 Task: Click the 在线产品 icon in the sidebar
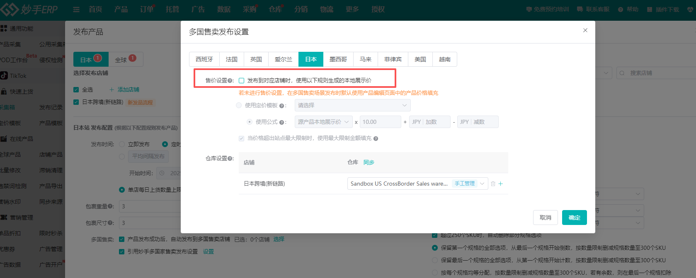pos(4,139)
